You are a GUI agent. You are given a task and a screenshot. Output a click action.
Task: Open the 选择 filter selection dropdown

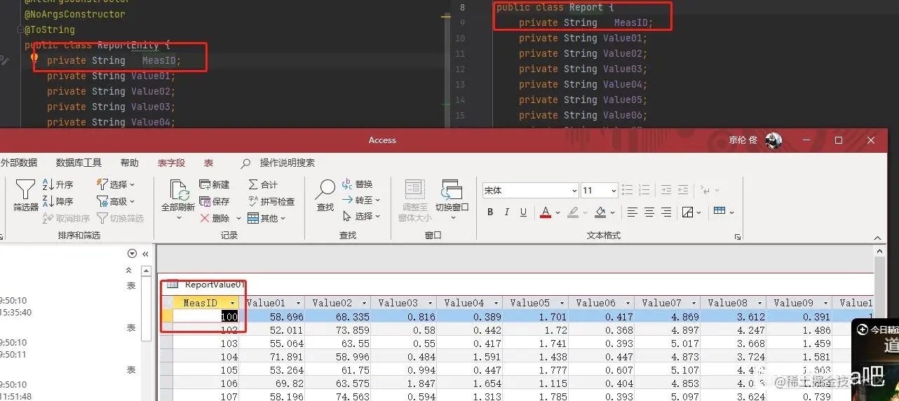pyautogui.click(x=116, y=184)
